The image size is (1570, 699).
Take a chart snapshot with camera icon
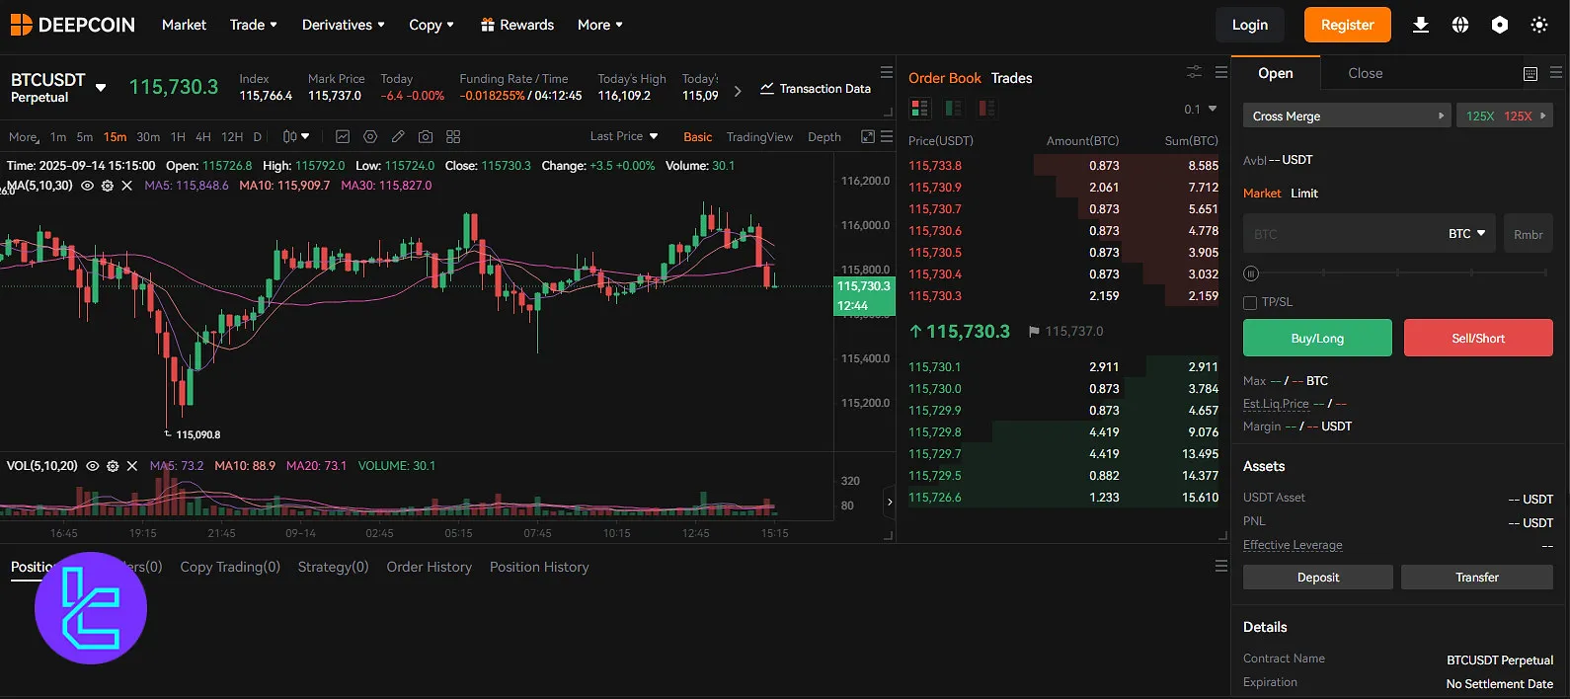pos(426,136)
